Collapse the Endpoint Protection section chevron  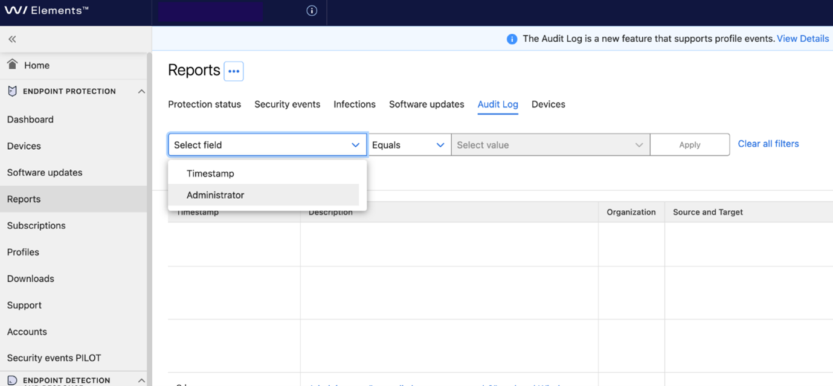pos(141,91)
